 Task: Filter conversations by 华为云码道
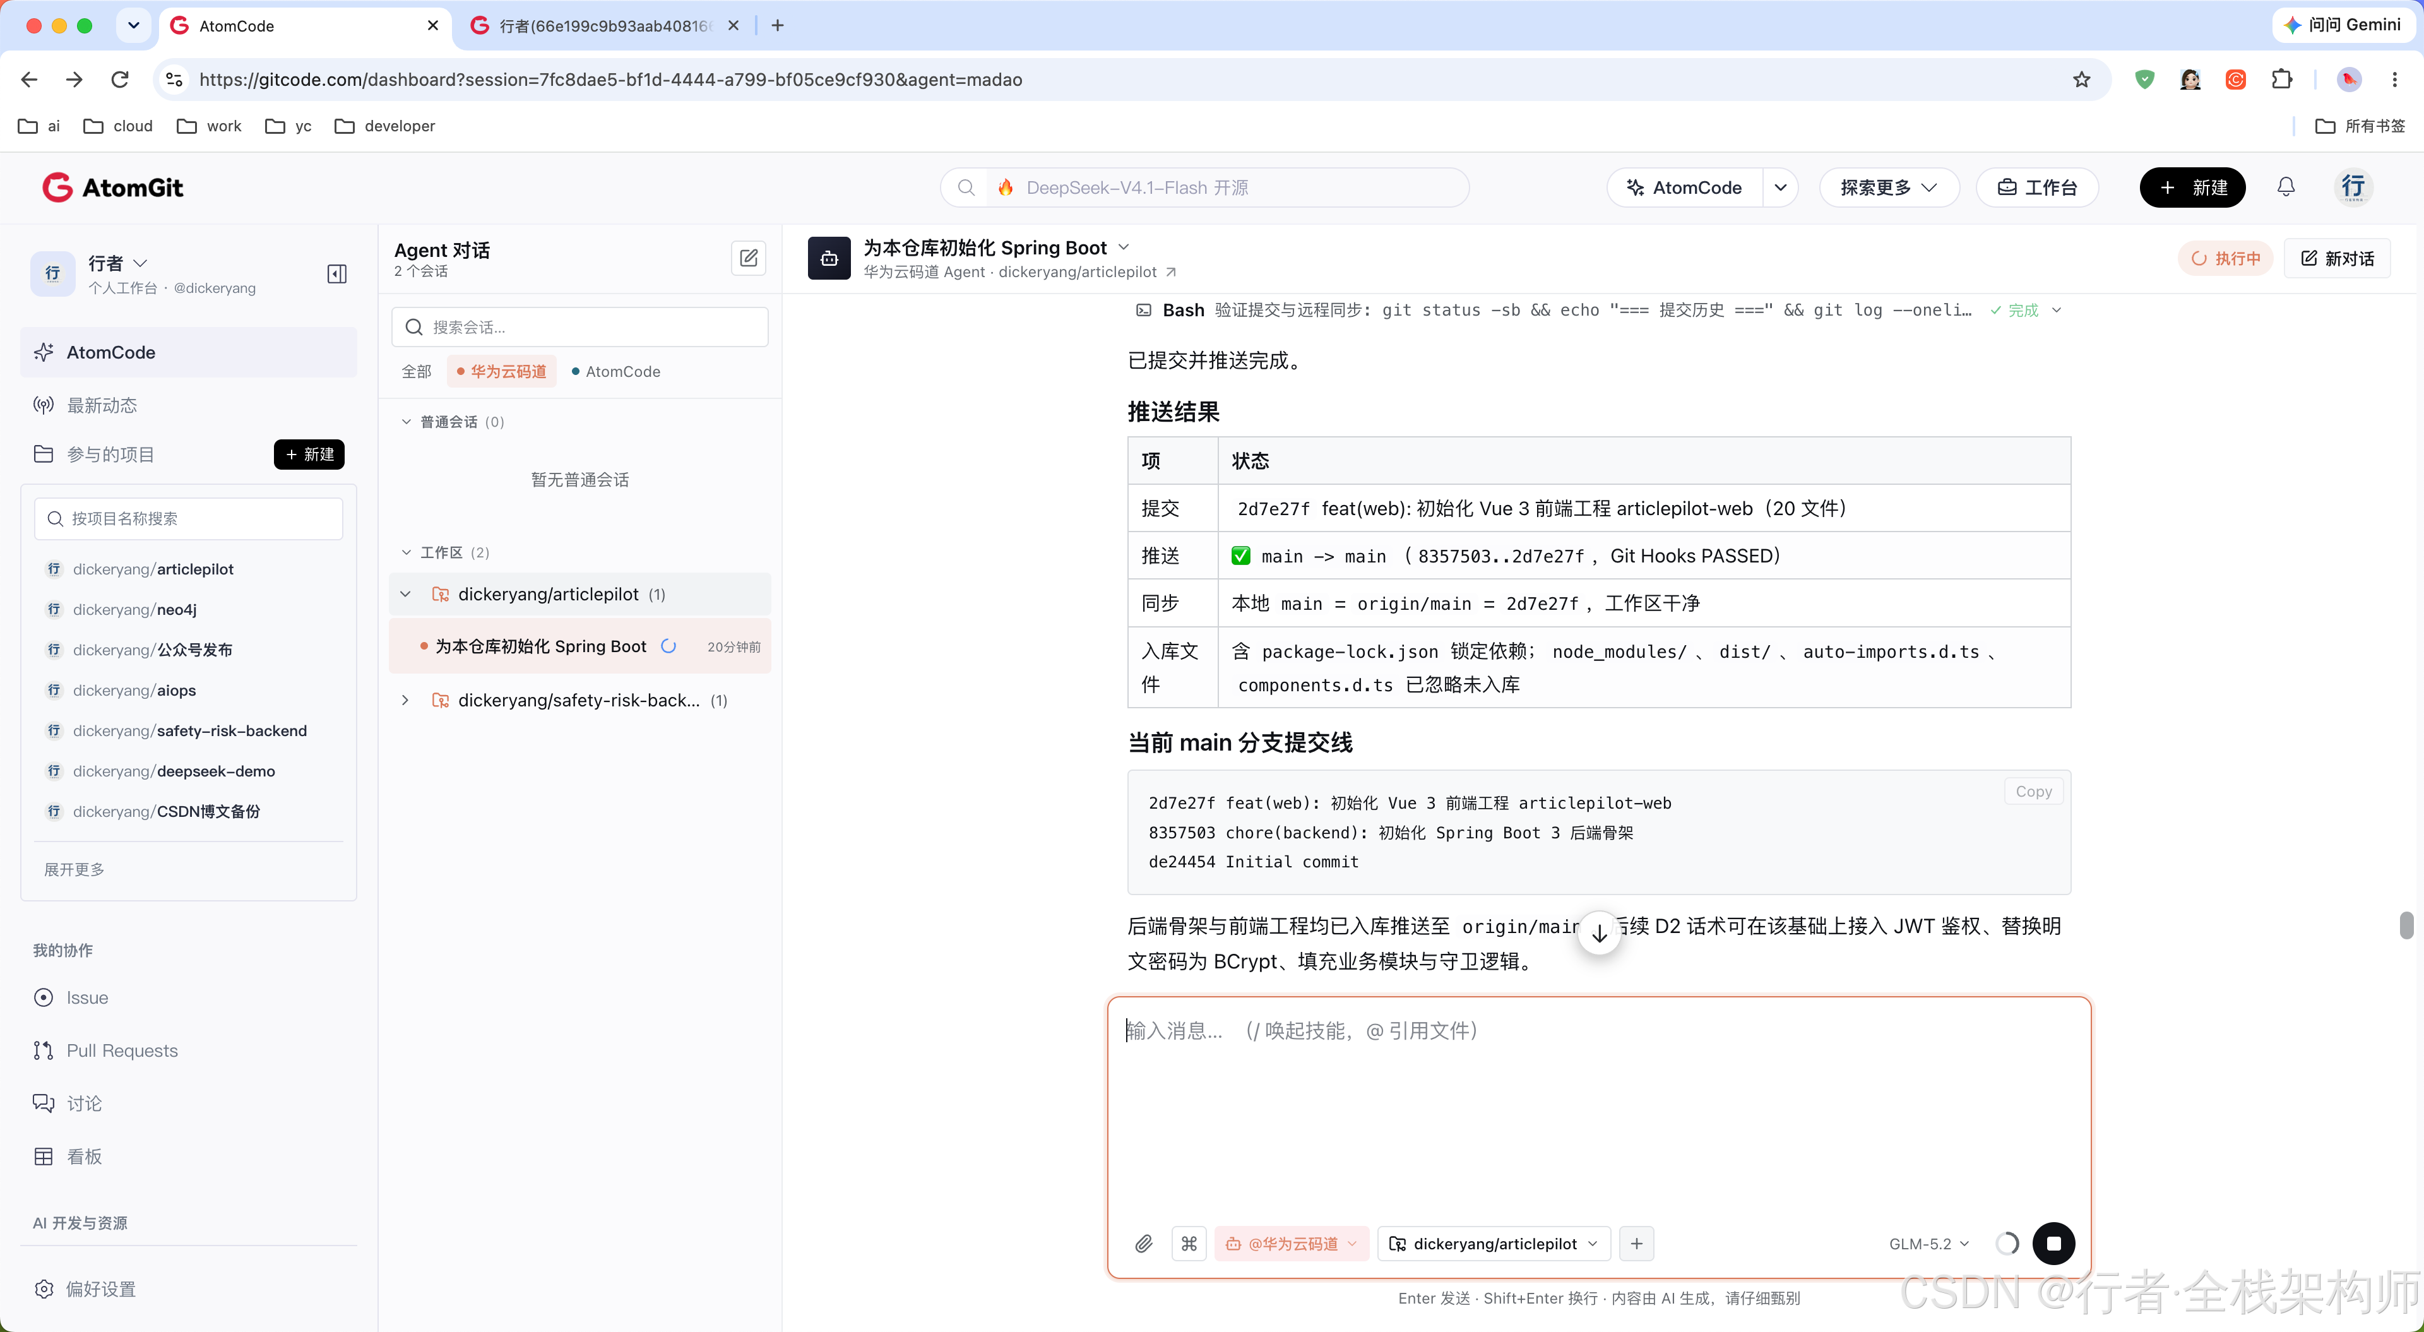point(502,371)
